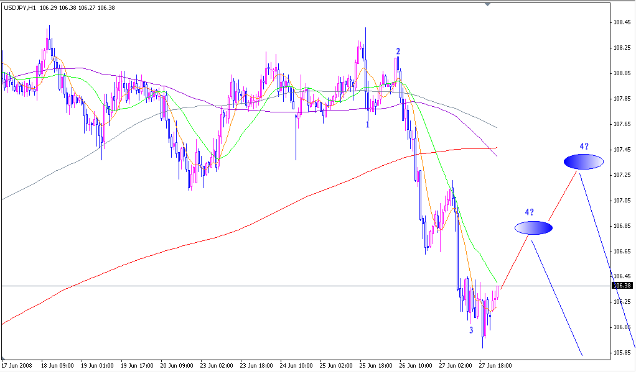Click the wave label 1 annotation
Screen dimensions: 636x372
pyautogui.click(x=367, y=124)
